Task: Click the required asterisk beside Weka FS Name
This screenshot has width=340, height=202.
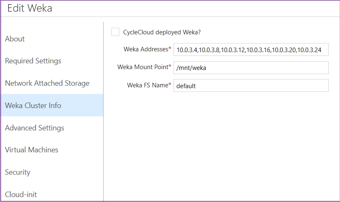Action: 170,84
